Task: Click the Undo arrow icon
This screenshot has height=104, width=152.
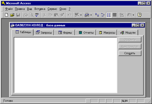Action: coord(69,15)
